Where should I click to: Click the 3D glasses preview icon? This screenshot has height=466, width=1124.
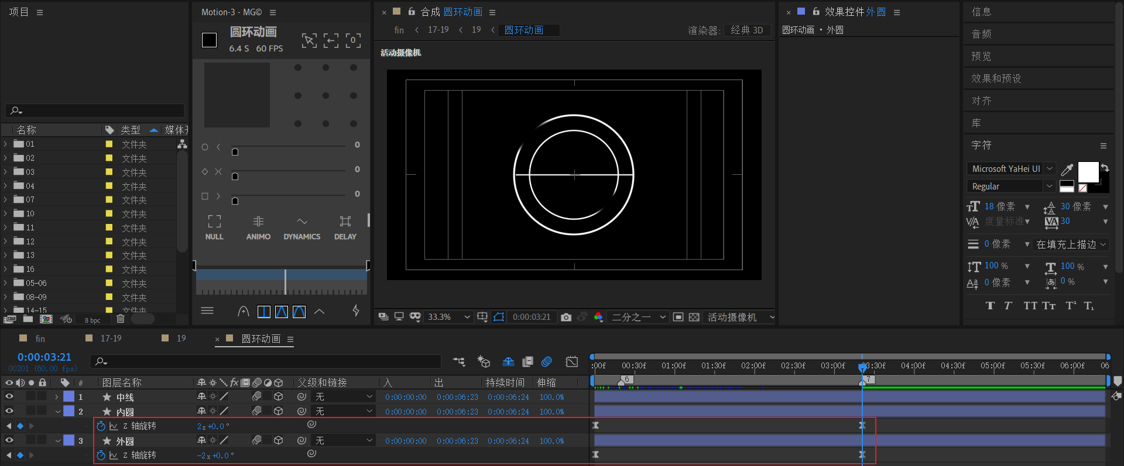pos(415,317)
